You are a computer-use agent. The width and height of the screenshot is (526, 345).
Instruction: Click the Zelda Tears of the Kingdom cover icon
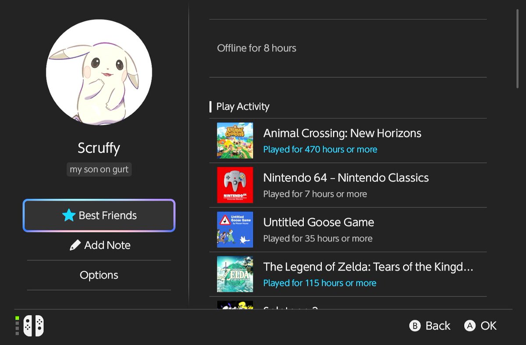pos(235,275)
